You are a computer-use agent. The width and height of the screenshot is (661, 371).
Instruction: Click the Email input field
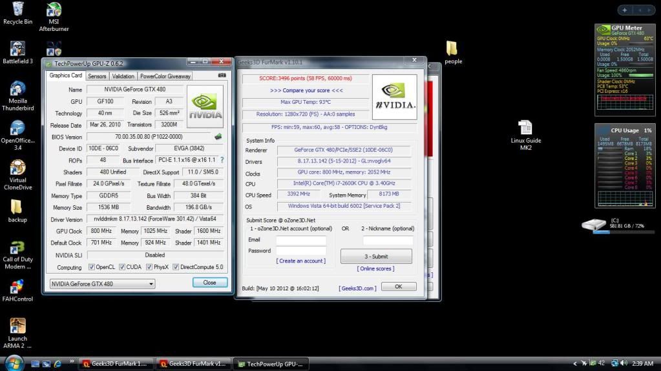pos(301,240)
